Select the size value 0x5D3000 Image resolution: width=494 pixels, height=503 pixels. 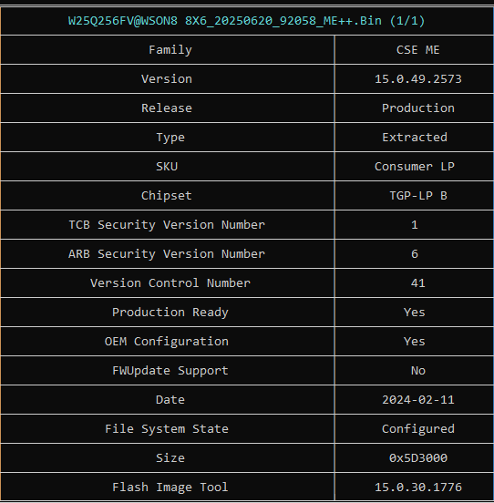click(418, 458)
